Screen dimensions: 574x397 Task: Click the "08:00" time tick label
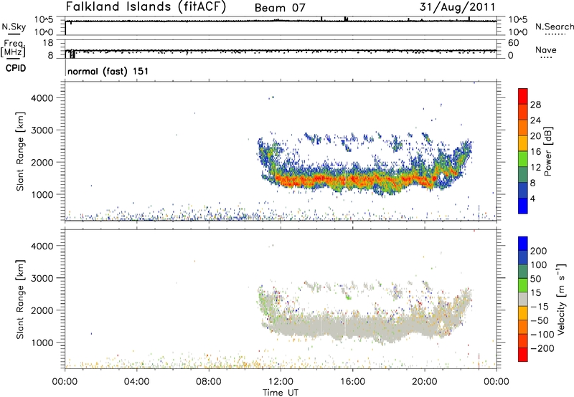[x=209, y=382]
